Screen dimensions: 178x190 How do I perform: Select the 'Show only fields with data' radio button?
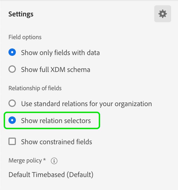[x=12, y=52]
